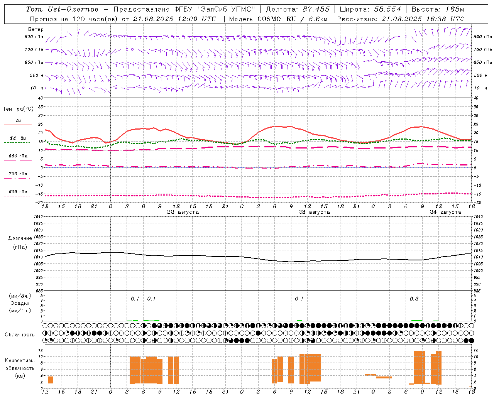Click the date label 23 августа
The image size is (494, 395).
pyautogui.click(x=314, y=212)
